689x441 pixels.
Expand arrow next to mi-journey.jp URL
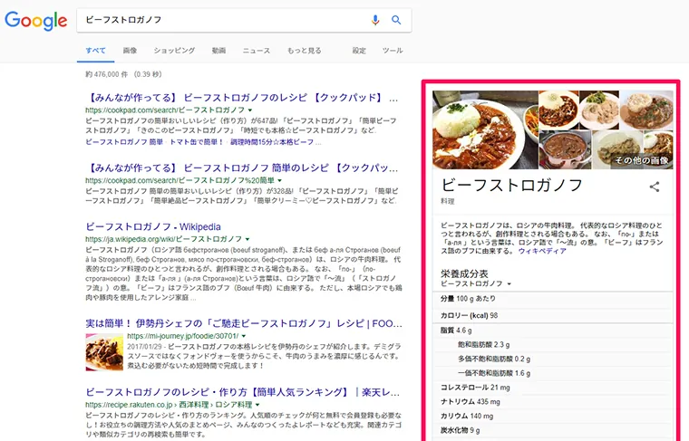click(x=244, y=336)
